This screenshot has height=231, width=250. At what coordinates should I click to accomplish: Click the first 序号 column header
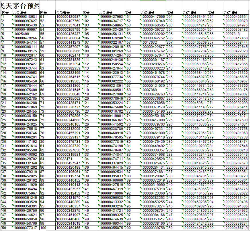tap(7, 13)
